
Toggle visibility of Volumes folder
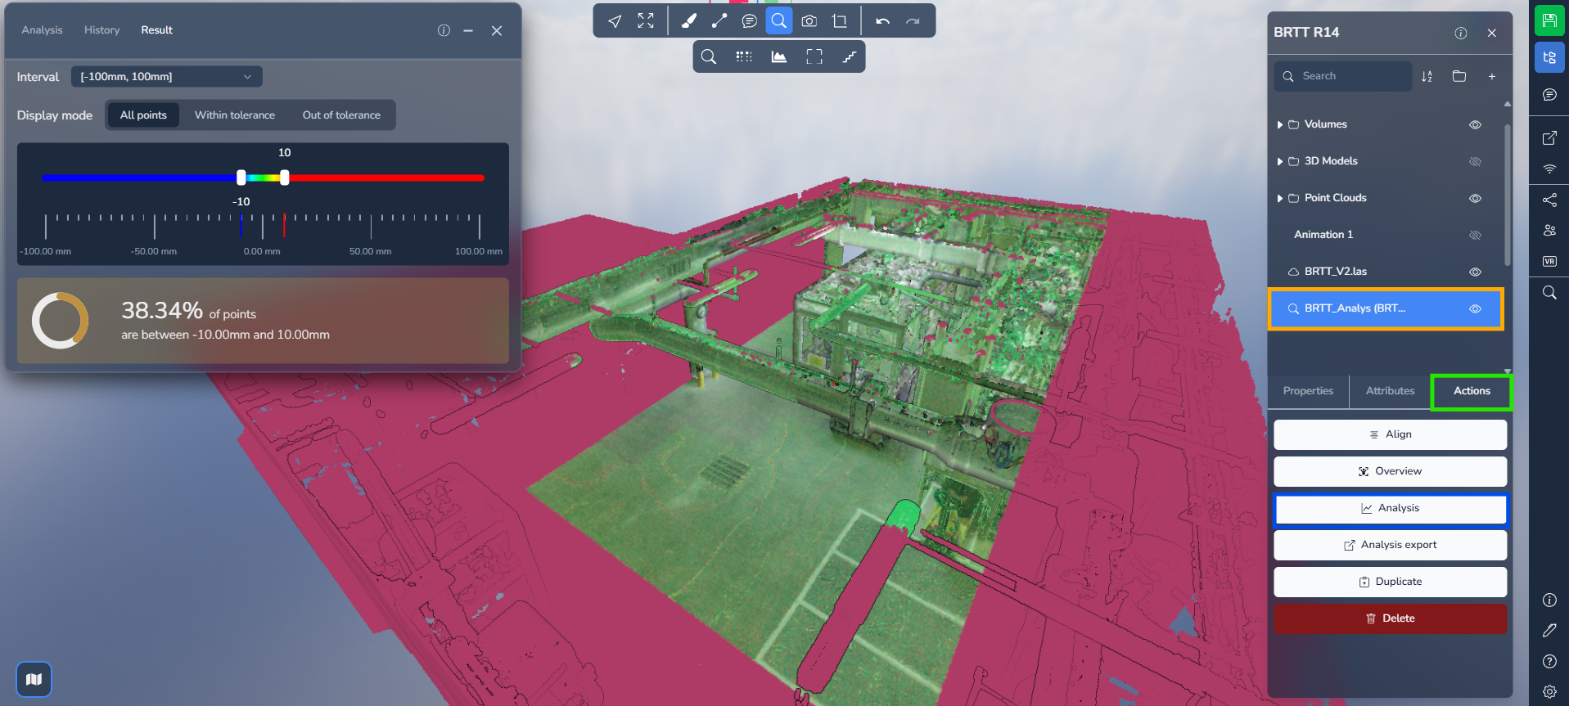tap(1475, 125)
